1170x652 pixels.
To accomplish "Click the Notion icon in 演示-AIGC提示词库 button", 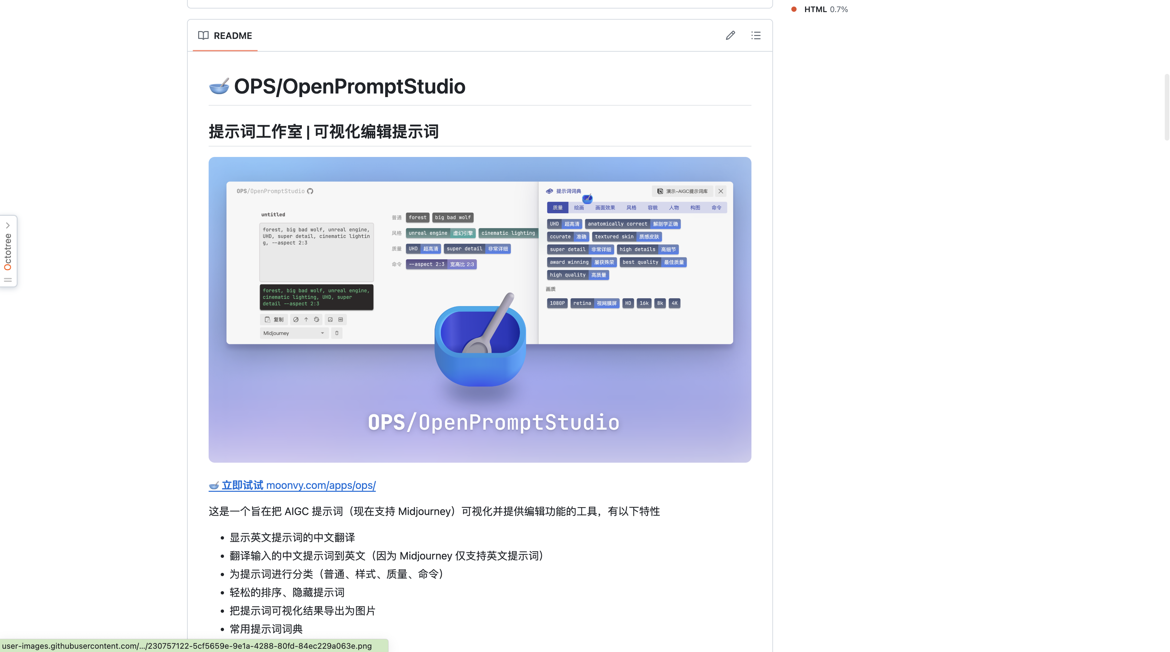I will point(660,191).
